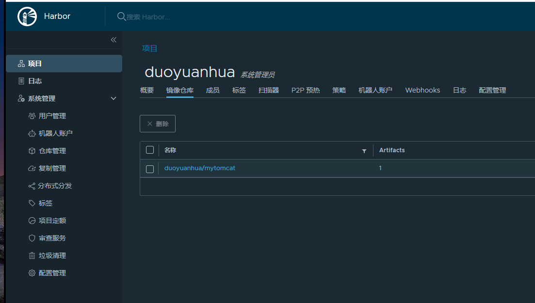This screenshot has height=303, width=535.
Task: Go to the 扫描器 tab
Action: pyautogui.click(x=269, y=90)
